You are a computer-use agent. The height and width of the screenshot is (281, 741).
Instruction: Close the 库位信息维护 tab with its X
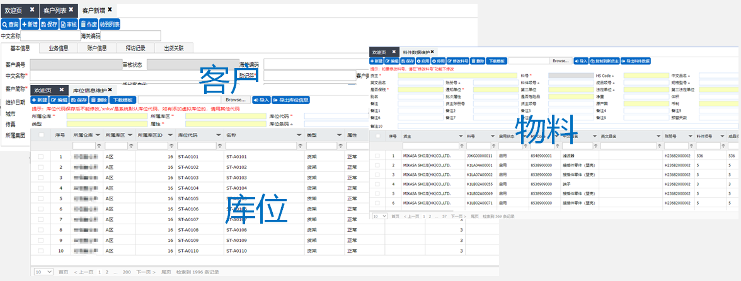110,89
